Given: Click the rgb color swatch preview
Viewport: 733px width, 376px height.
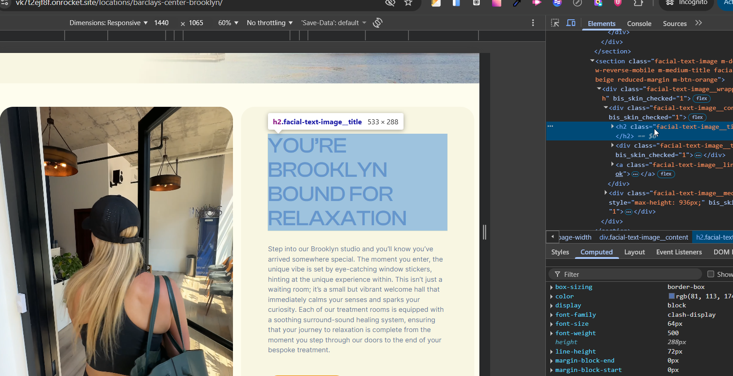Looking at the screenshot, I should coord(672,296).
